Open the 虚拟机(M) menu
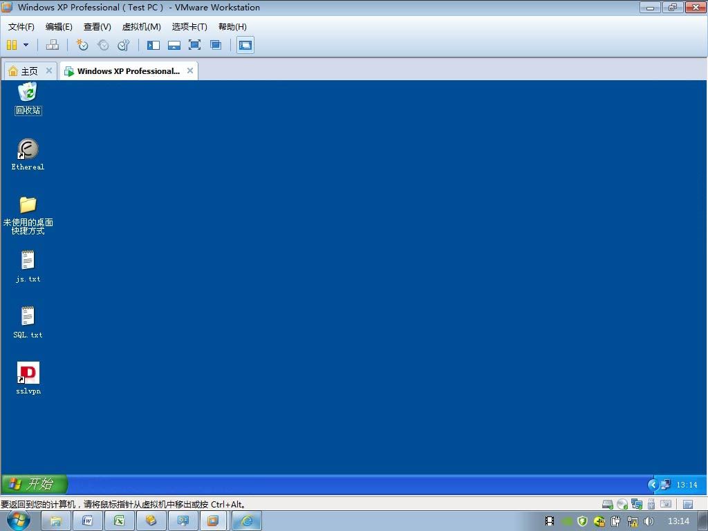This screenshot has width=708, height=531. pos(141,27)
